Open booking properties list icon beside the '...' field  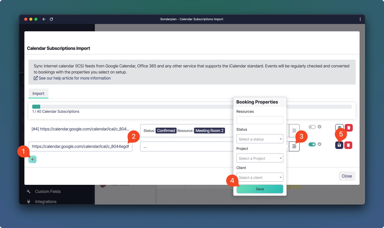tap(294, 146)
